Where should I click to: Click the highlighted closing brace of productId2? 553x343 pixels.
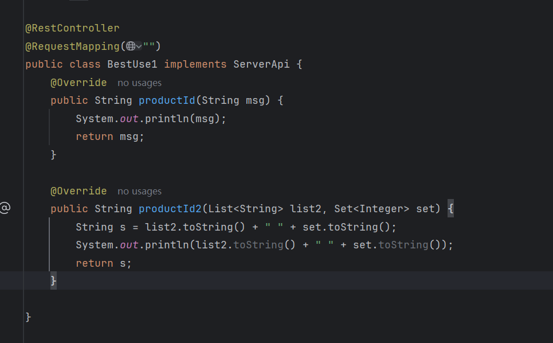pos(53,281)
